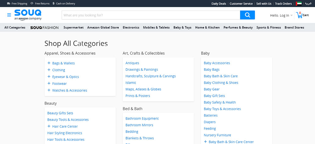Open the hamburger menu icon

[9, 15]
